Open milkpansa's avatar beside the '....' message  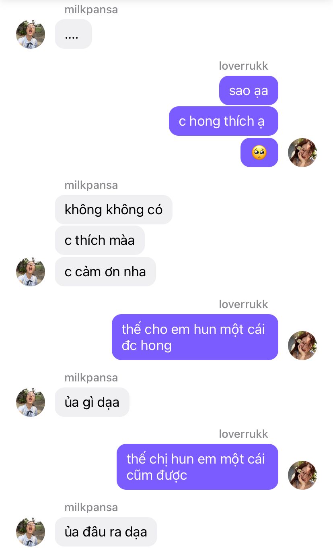pos(31,34)
